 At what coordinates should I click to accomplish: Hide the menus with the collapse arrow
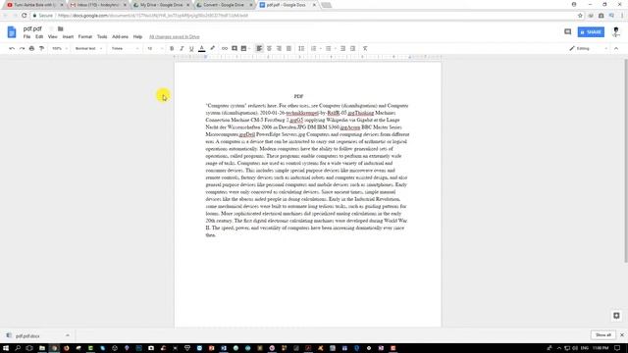[x=616, y=48]
